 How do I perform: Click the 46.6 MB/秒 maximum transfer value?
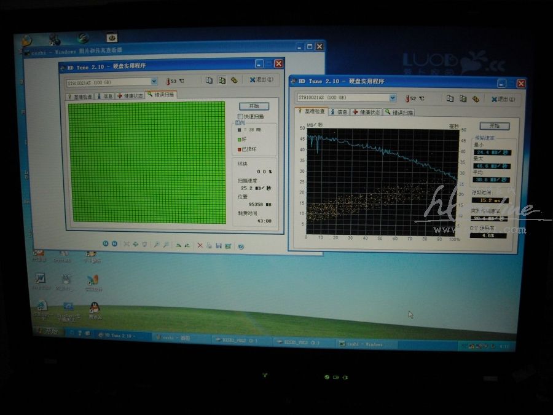pos(492,166)
